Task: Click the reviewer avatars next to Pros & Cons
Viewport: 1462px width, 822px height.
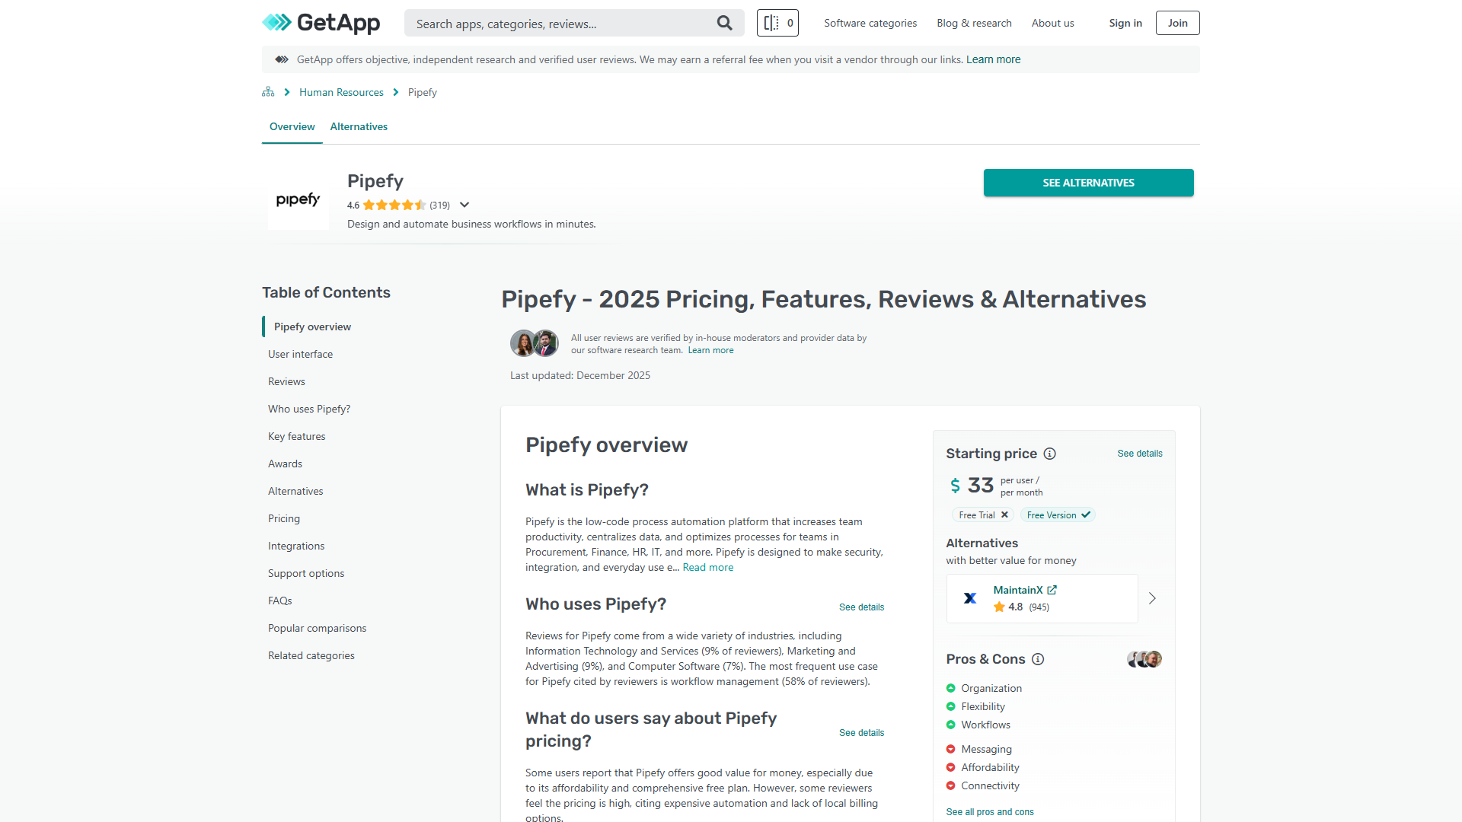Action: click(1144, 659)
